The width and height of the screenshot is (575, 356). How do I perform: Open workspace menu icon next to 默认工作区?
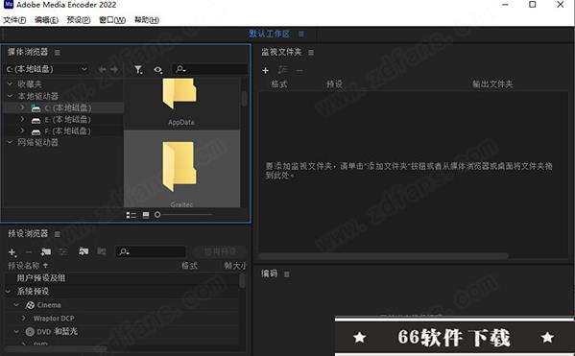point(301,35)
